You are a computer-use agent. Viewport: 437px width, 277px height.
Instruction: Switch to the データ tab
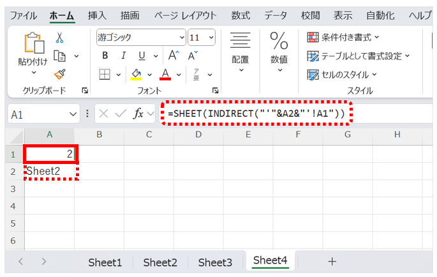click(276, 15)
